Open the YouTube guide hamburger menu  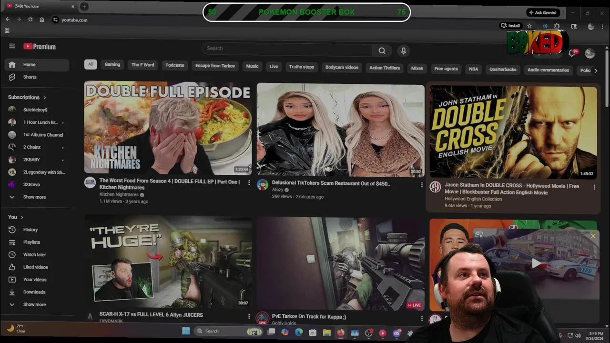12,46
